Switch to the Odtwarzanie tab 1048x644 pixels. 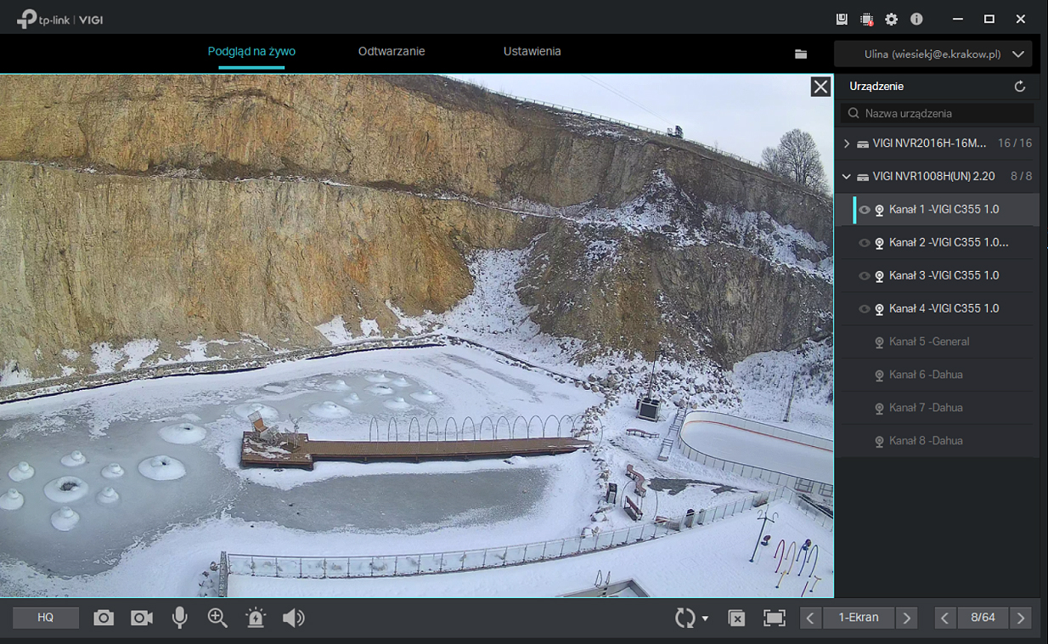pos(392,52)
